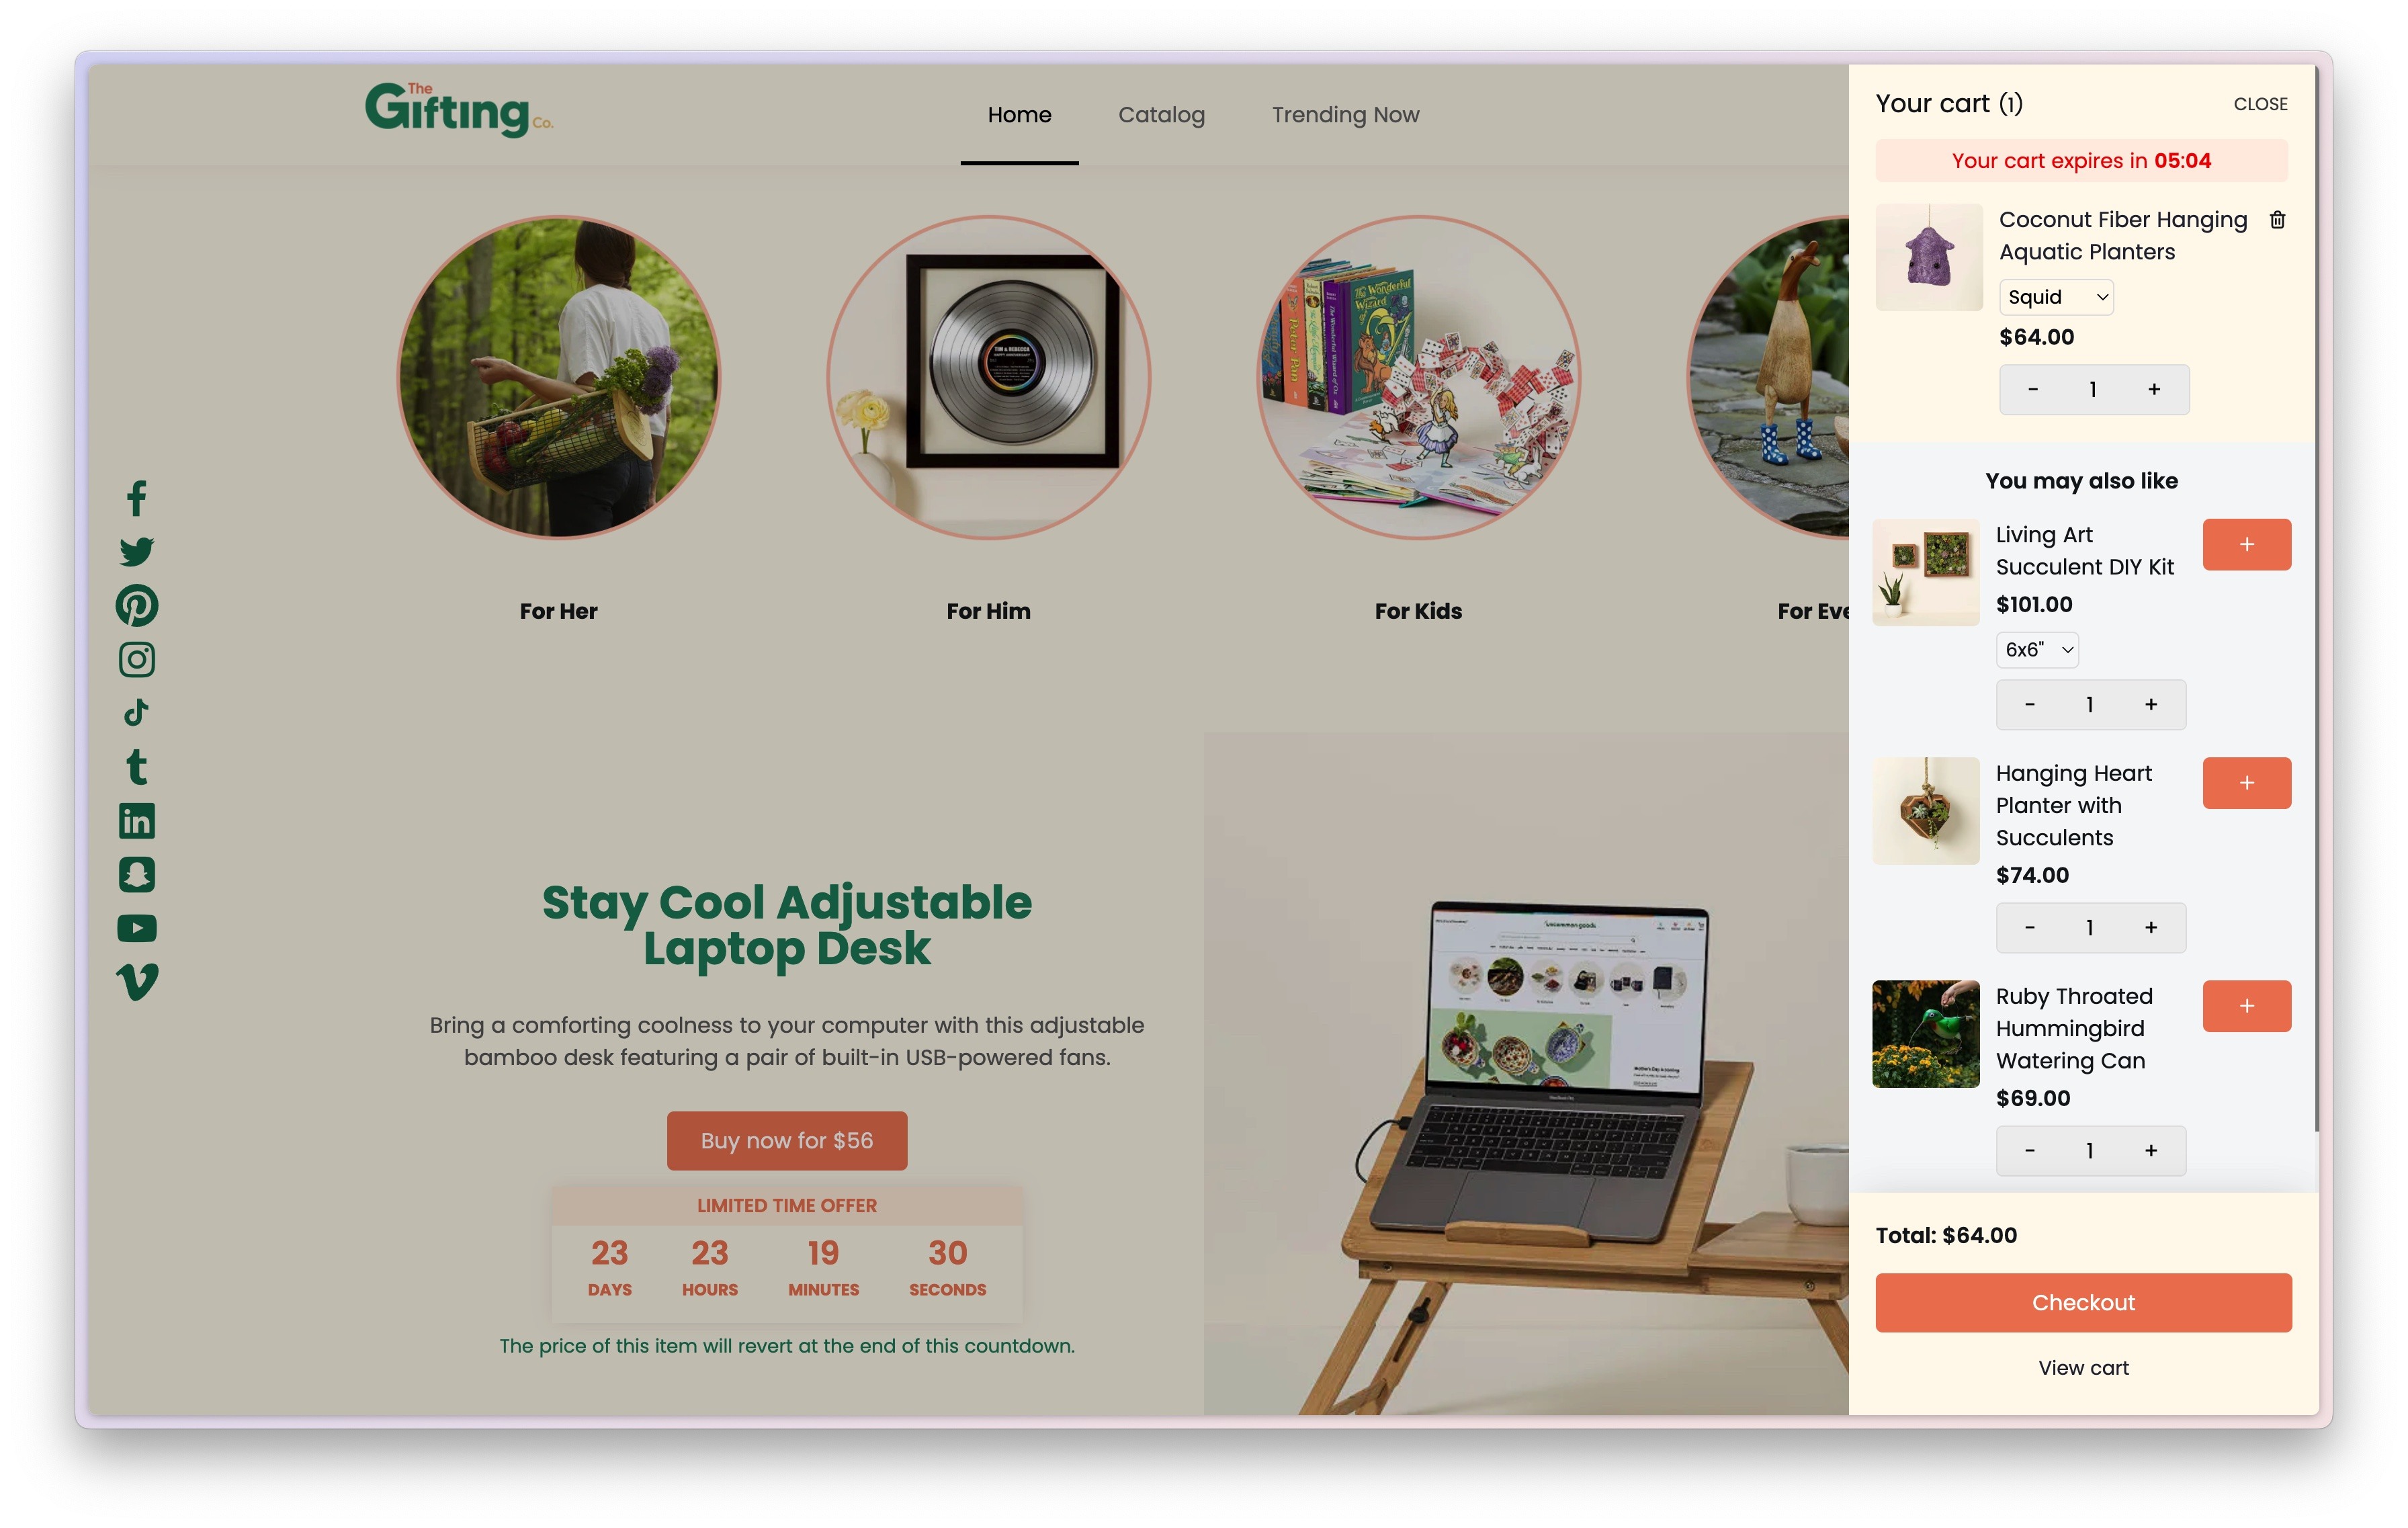Open the Vimeo social icon
The image size is (2408, 1528).
pos(137,982)
